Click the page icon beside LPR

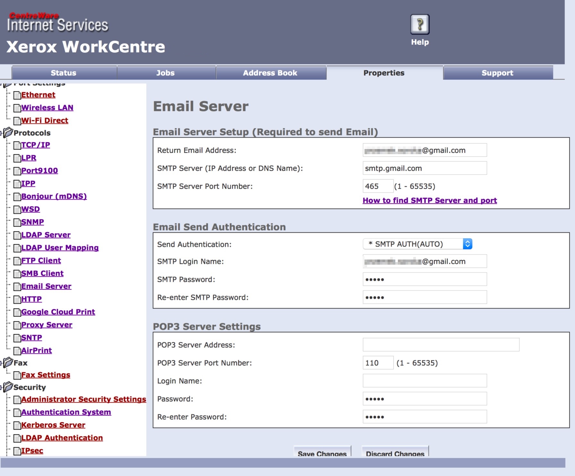tap(17, 158)
